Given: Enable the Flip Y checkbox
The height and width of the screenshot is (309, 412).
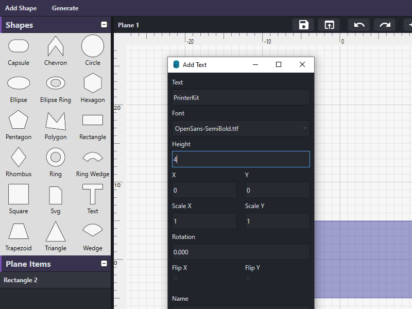Looking at the screenshot, I should [248, 278].
